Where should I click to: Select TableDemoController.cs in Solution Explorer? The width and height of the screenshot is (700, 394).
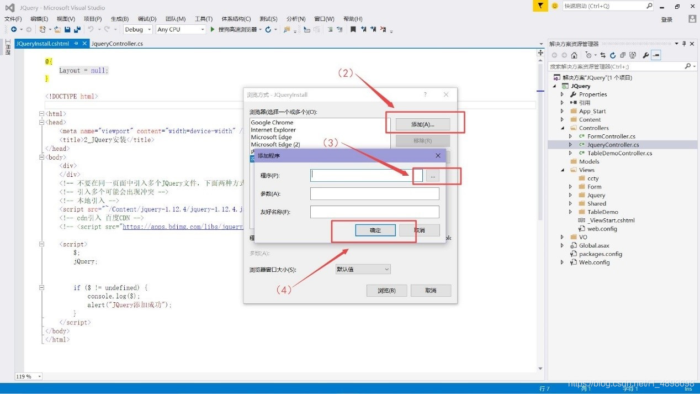pyautogui.click(x=619, y=153)
